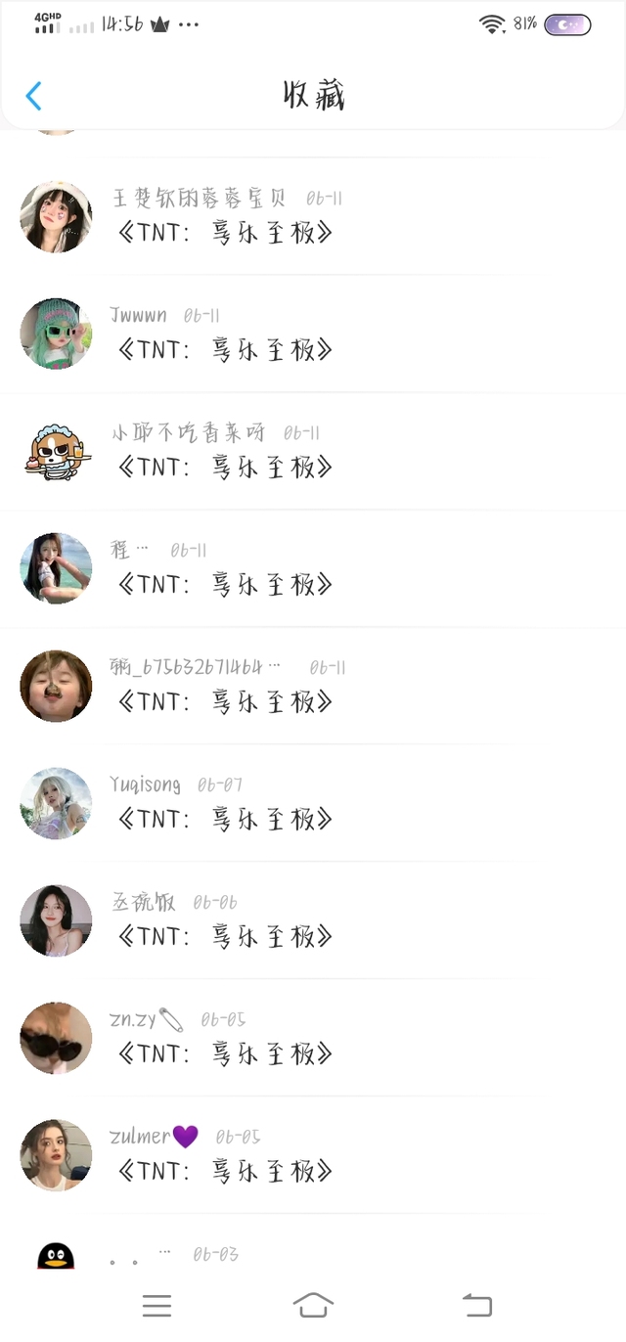
Task: Open 《TNT：享乐至极》 shared by Jwwwn
Action: coord(225,349)
